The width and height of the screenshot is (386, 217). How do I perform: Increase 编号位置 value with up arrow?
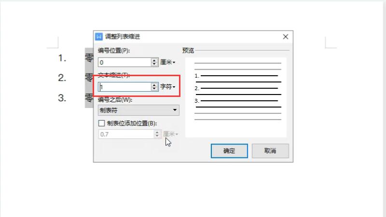[154, 60]
